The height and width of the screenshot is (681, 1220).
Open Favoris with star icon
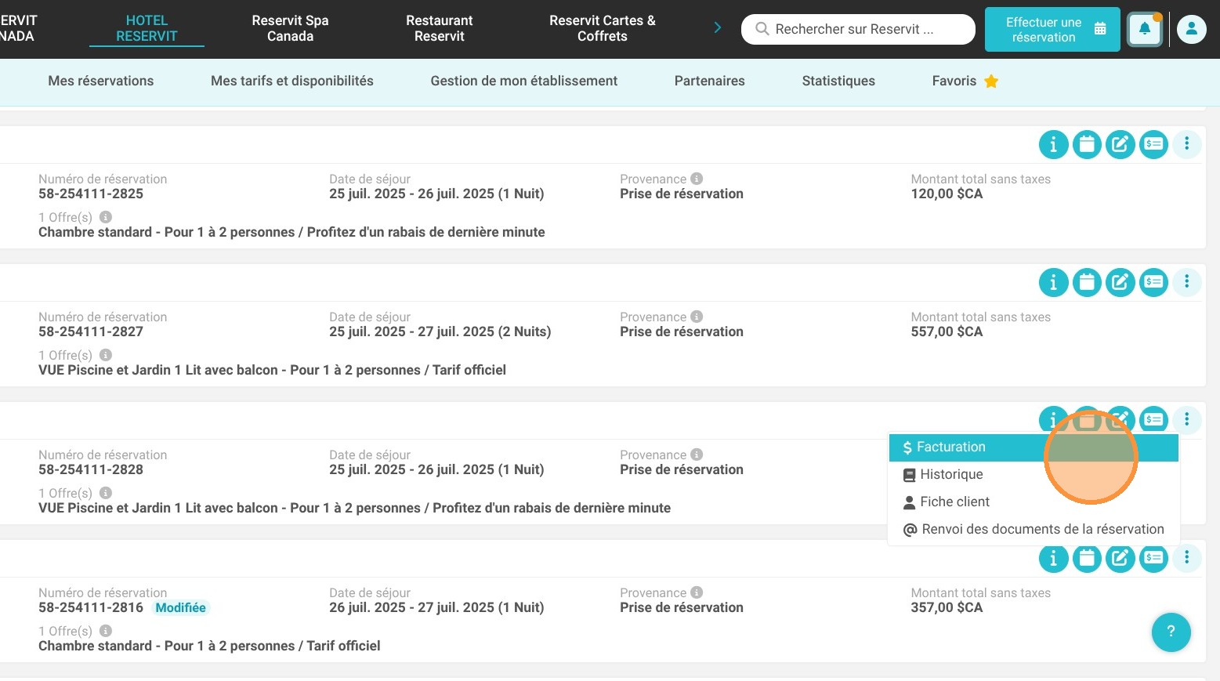pyautogui.click(x=965, y=81)
